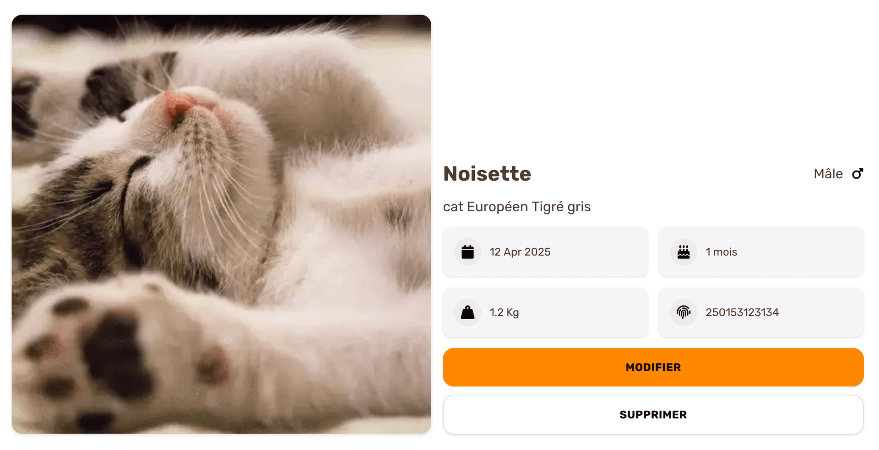This screenshot has height=450, width=879.
Task: Click the word cat before Européen
Action: click(x=453, y=207)
